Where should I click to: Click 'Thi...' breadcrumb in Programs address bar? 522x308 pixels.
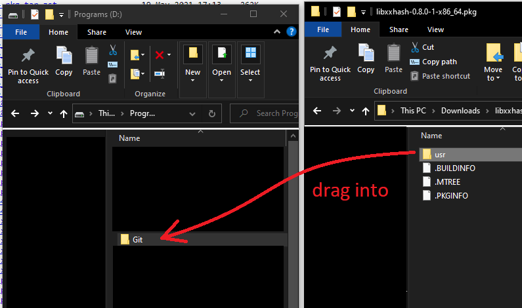(x=106, y=113)
